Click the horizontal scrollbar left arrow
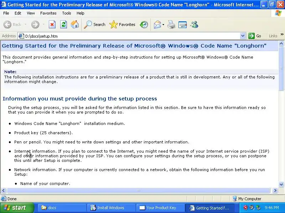 (x=4, y=190)
